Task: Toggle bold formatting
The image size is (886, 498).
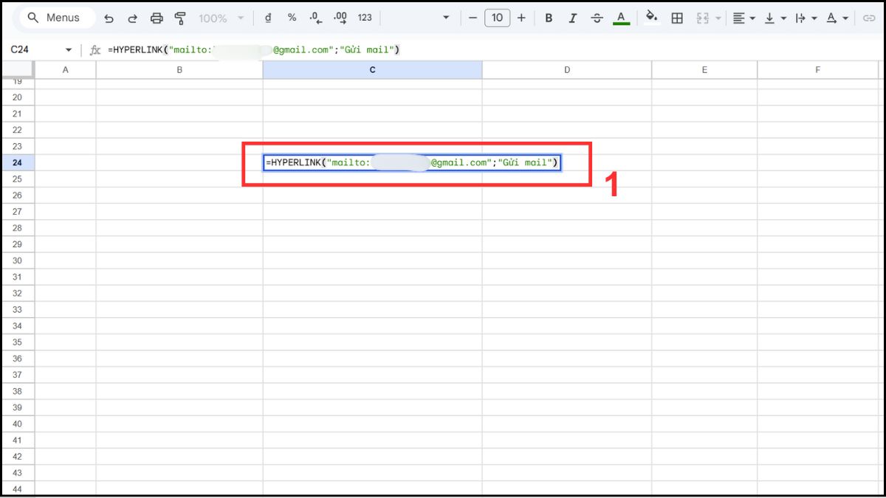Action: click(x=549, y=18)
